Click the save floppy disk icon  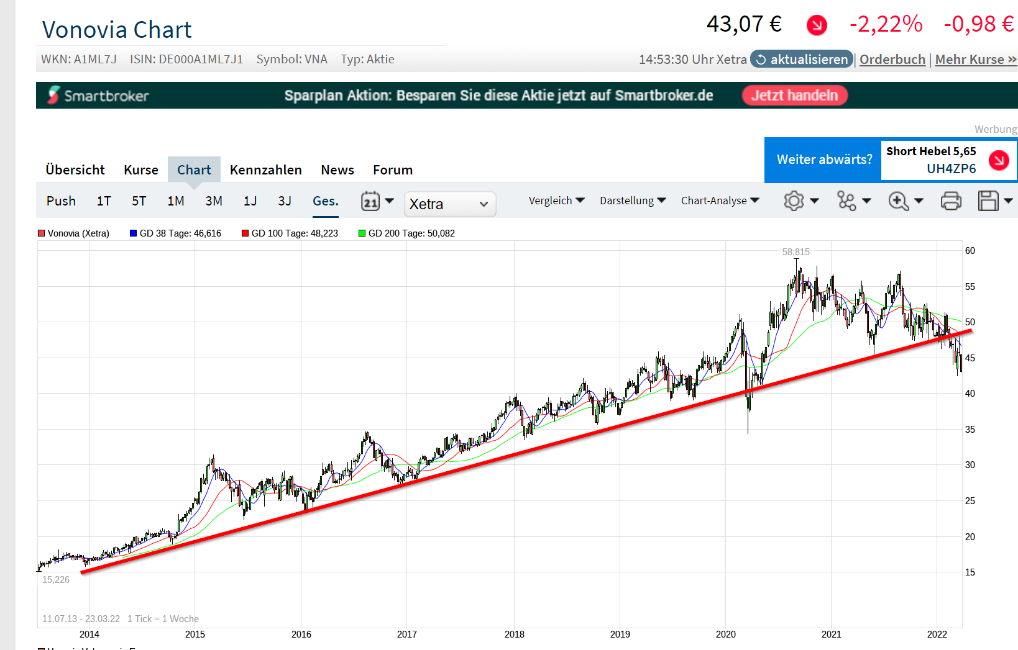[x=988, y=201]
